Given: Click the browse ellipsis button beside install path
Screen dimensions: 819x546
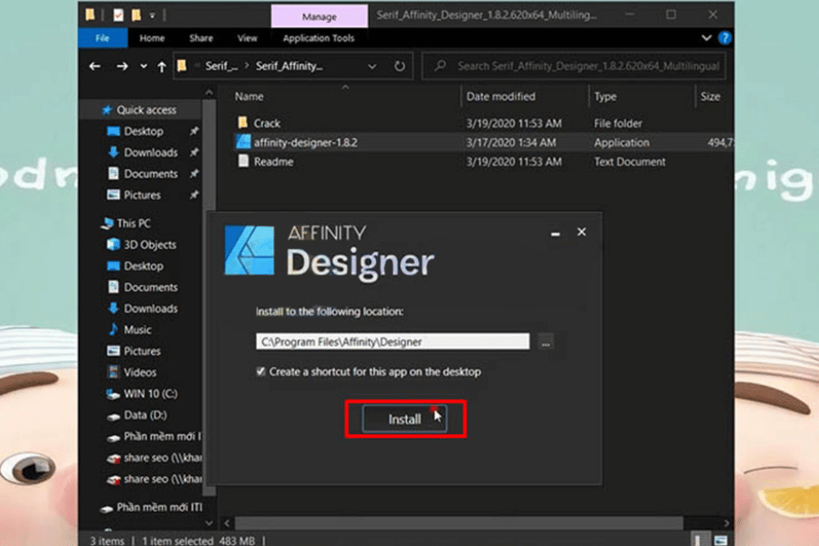Looking at the screenshot, I should (545, 342).
